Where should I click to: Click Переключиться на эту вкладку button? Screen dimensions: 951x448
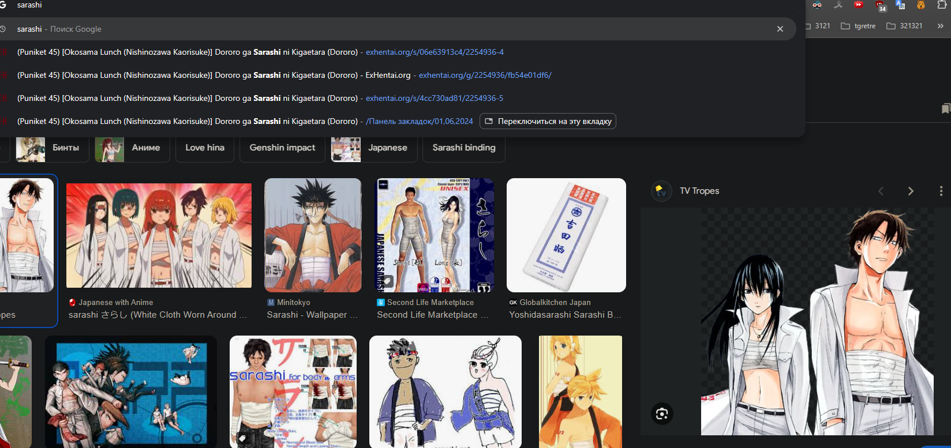point(548,121)
